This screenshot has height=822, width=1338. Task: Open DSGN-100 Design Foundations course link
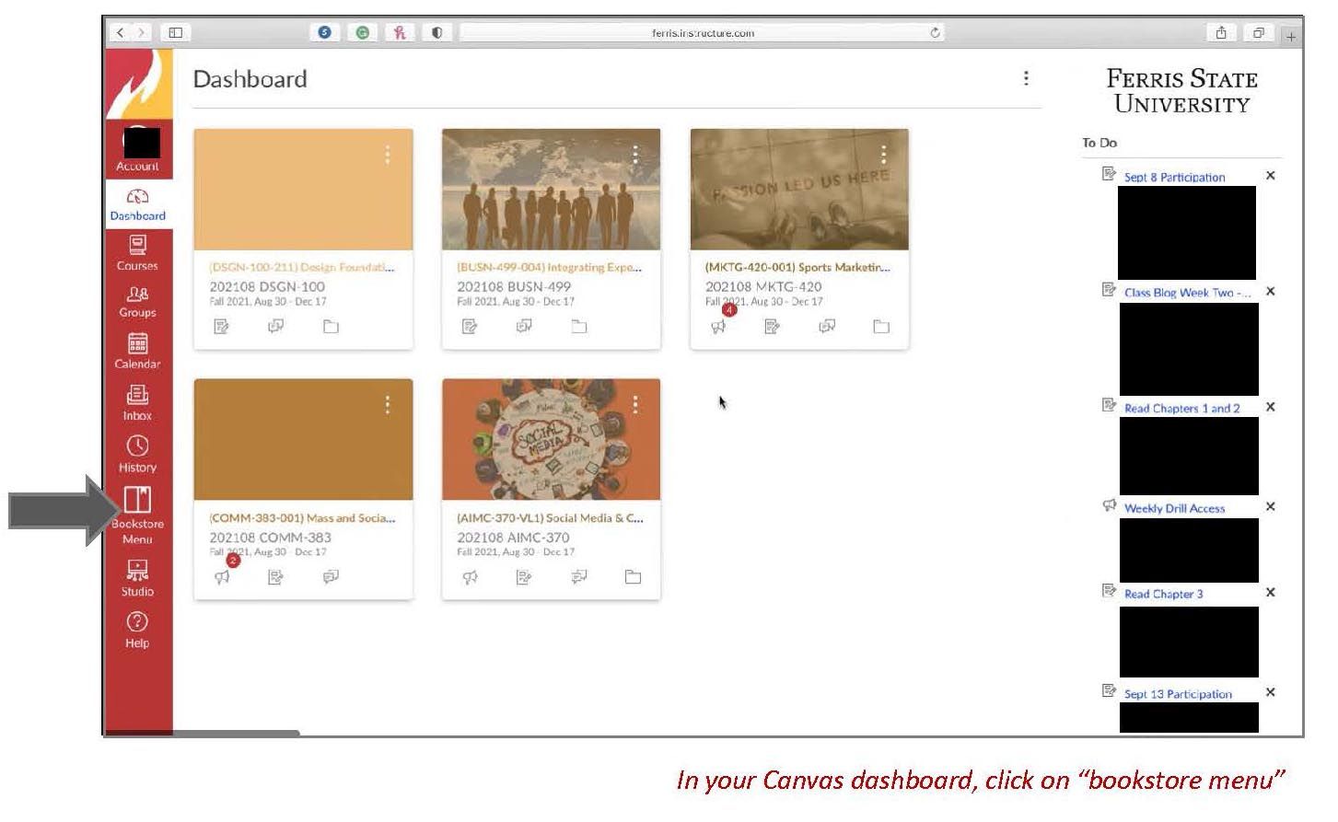pyautogui.click(x=302, y=267)
